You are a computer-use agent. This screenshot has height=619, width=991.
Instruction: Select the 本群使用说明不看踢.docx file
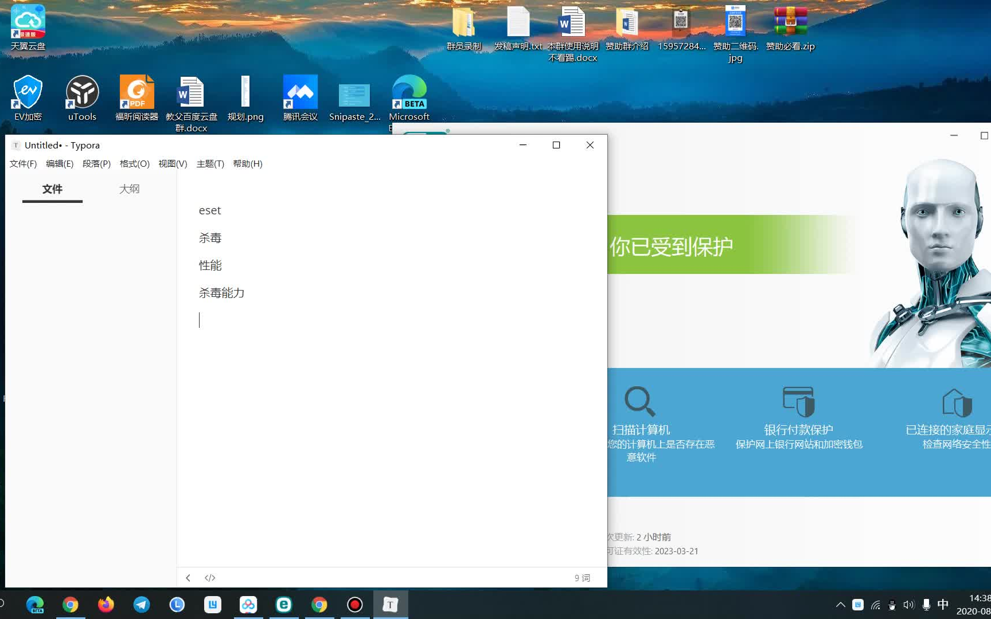(x=572, y=33)
